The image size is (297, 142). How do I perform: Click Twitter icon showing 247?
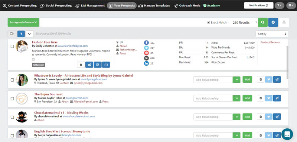[x=146, y=48]
